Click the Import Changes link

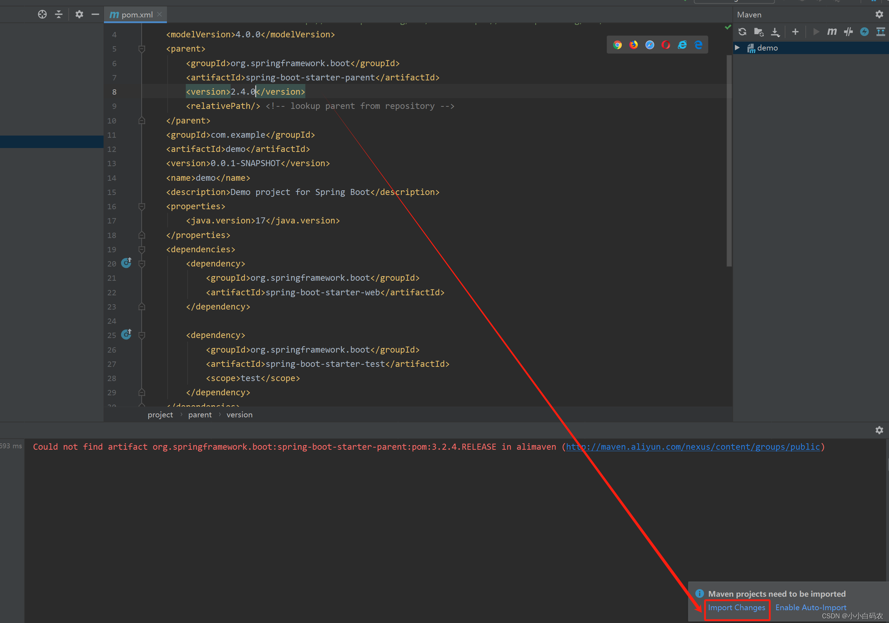coord(736,607)
